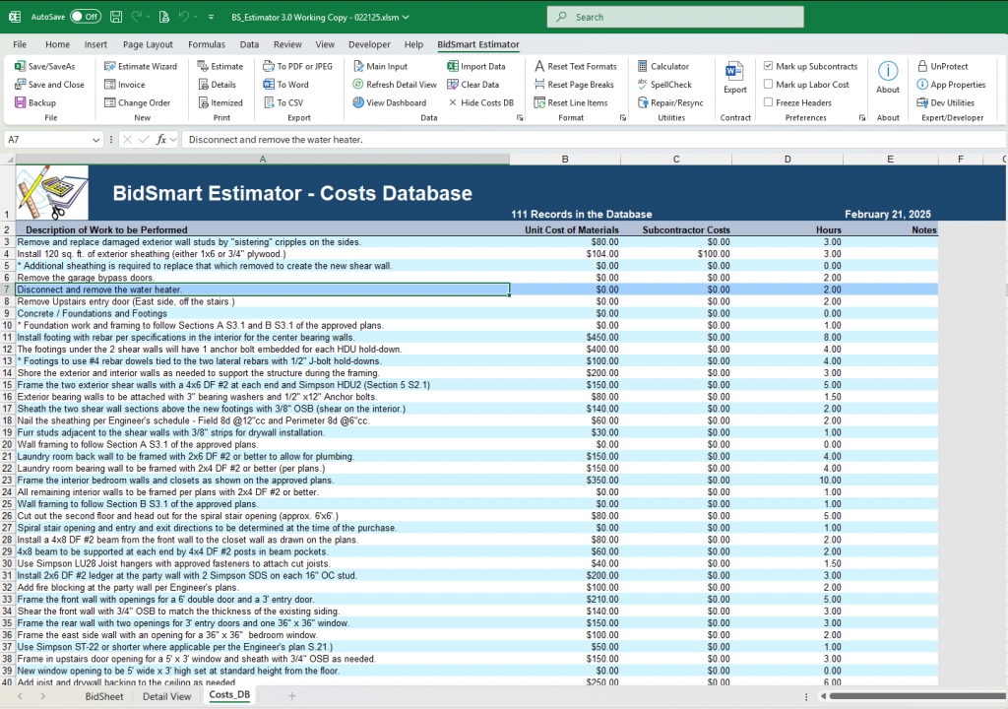Add a new sheet with plus button
1008x709 pixels.
291,695
